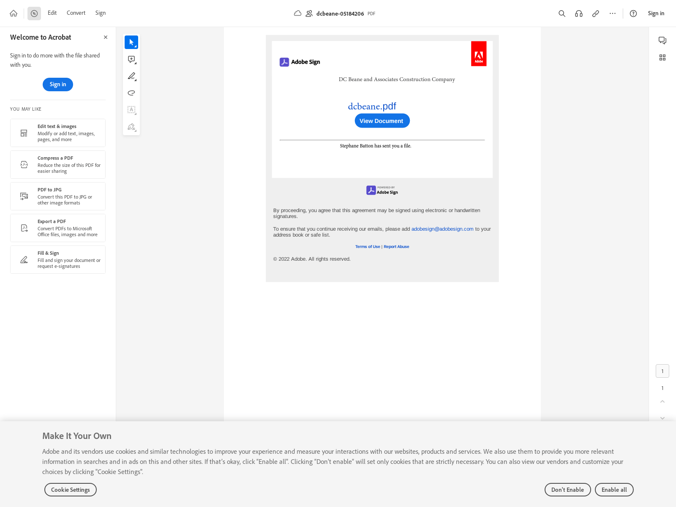Click the PDF to JPG icon
The image size is (676, 507).
point(24,196)
